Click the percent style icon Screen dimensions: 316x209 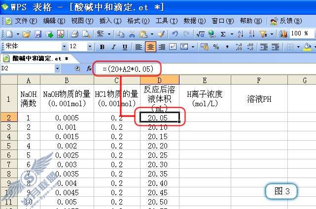point(216,47)
